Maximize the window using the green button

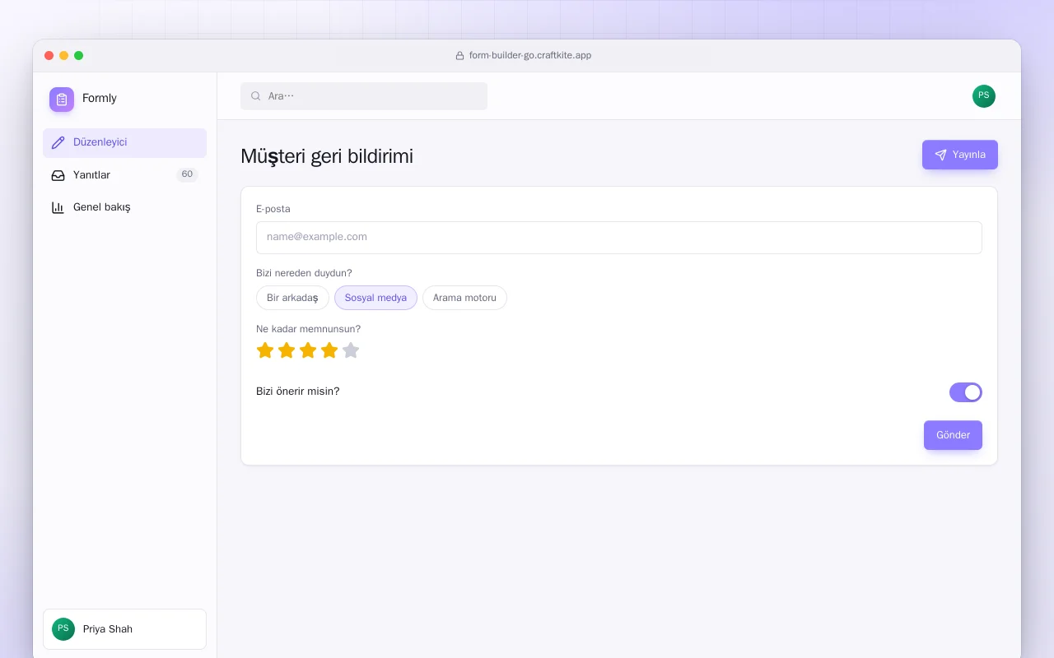click(x=79, y=56)
